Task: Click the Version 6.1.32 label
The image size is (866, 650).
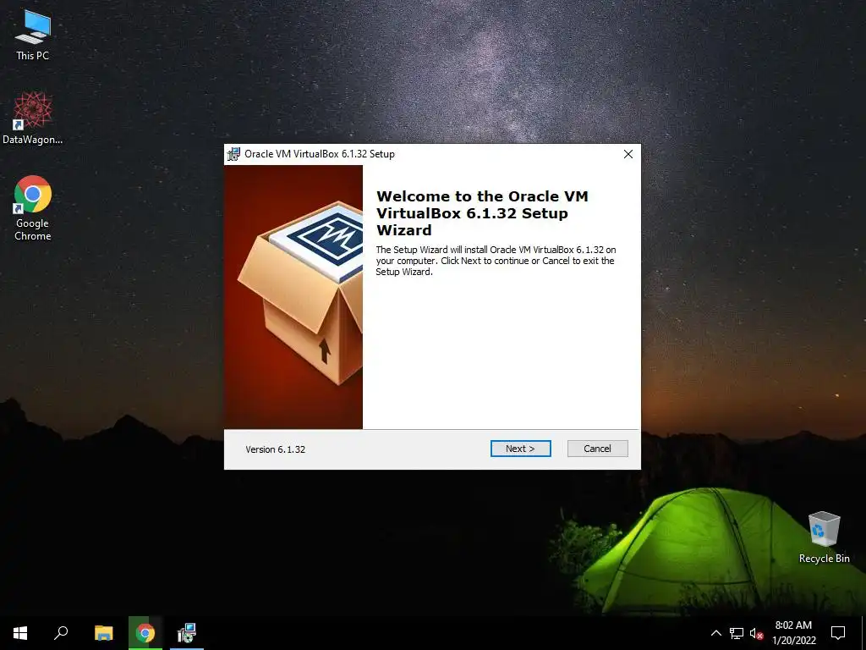Action: pyautogui.click(x=275, y=449)
